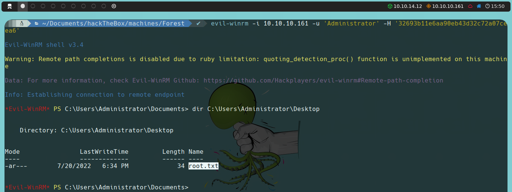Click the 15:50 time display
The height and width of the screenshot is (192, 512).
(x=498, y=6)
